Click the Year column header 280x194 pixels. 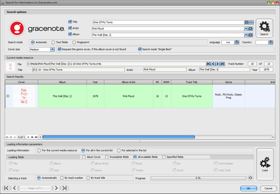pyautogui.click(x=95, y=82)
